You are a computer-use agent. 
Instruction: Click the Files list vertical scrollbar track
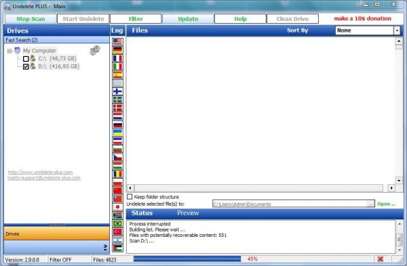(x=399, y=111)
